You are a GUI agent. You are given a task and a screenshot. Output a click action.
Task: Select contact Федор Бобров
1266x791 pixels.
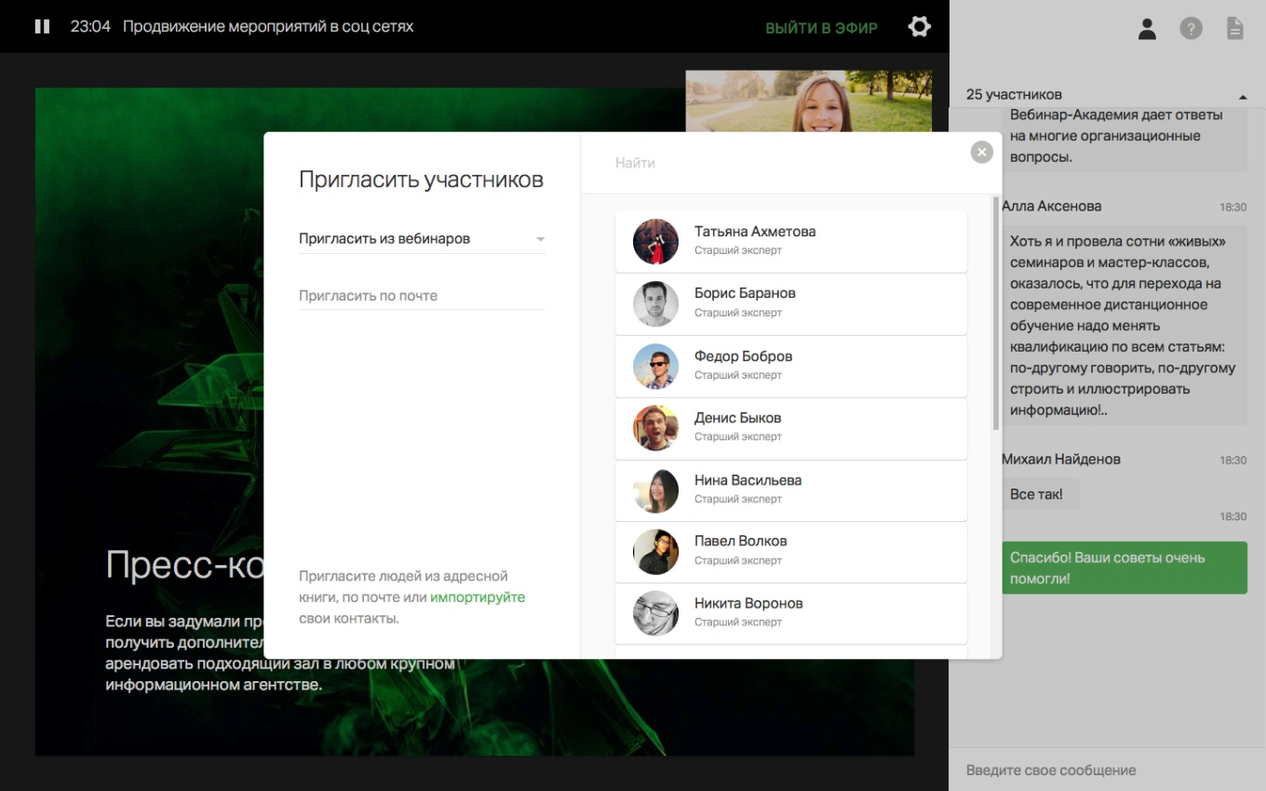click(790, 366)
